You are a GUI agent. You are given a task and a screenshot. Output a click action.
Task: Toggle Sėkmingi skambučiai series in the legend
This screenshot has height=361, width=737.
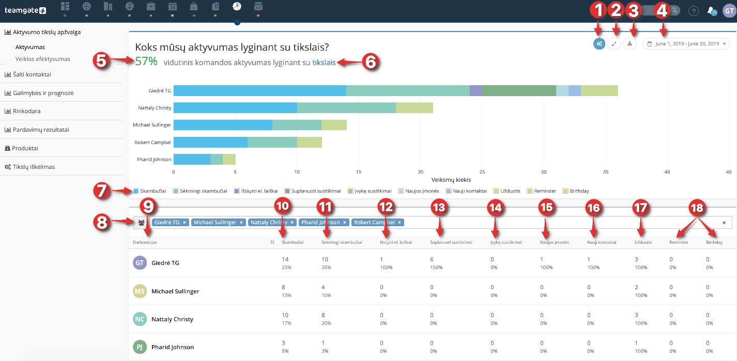tap(200, 191)
